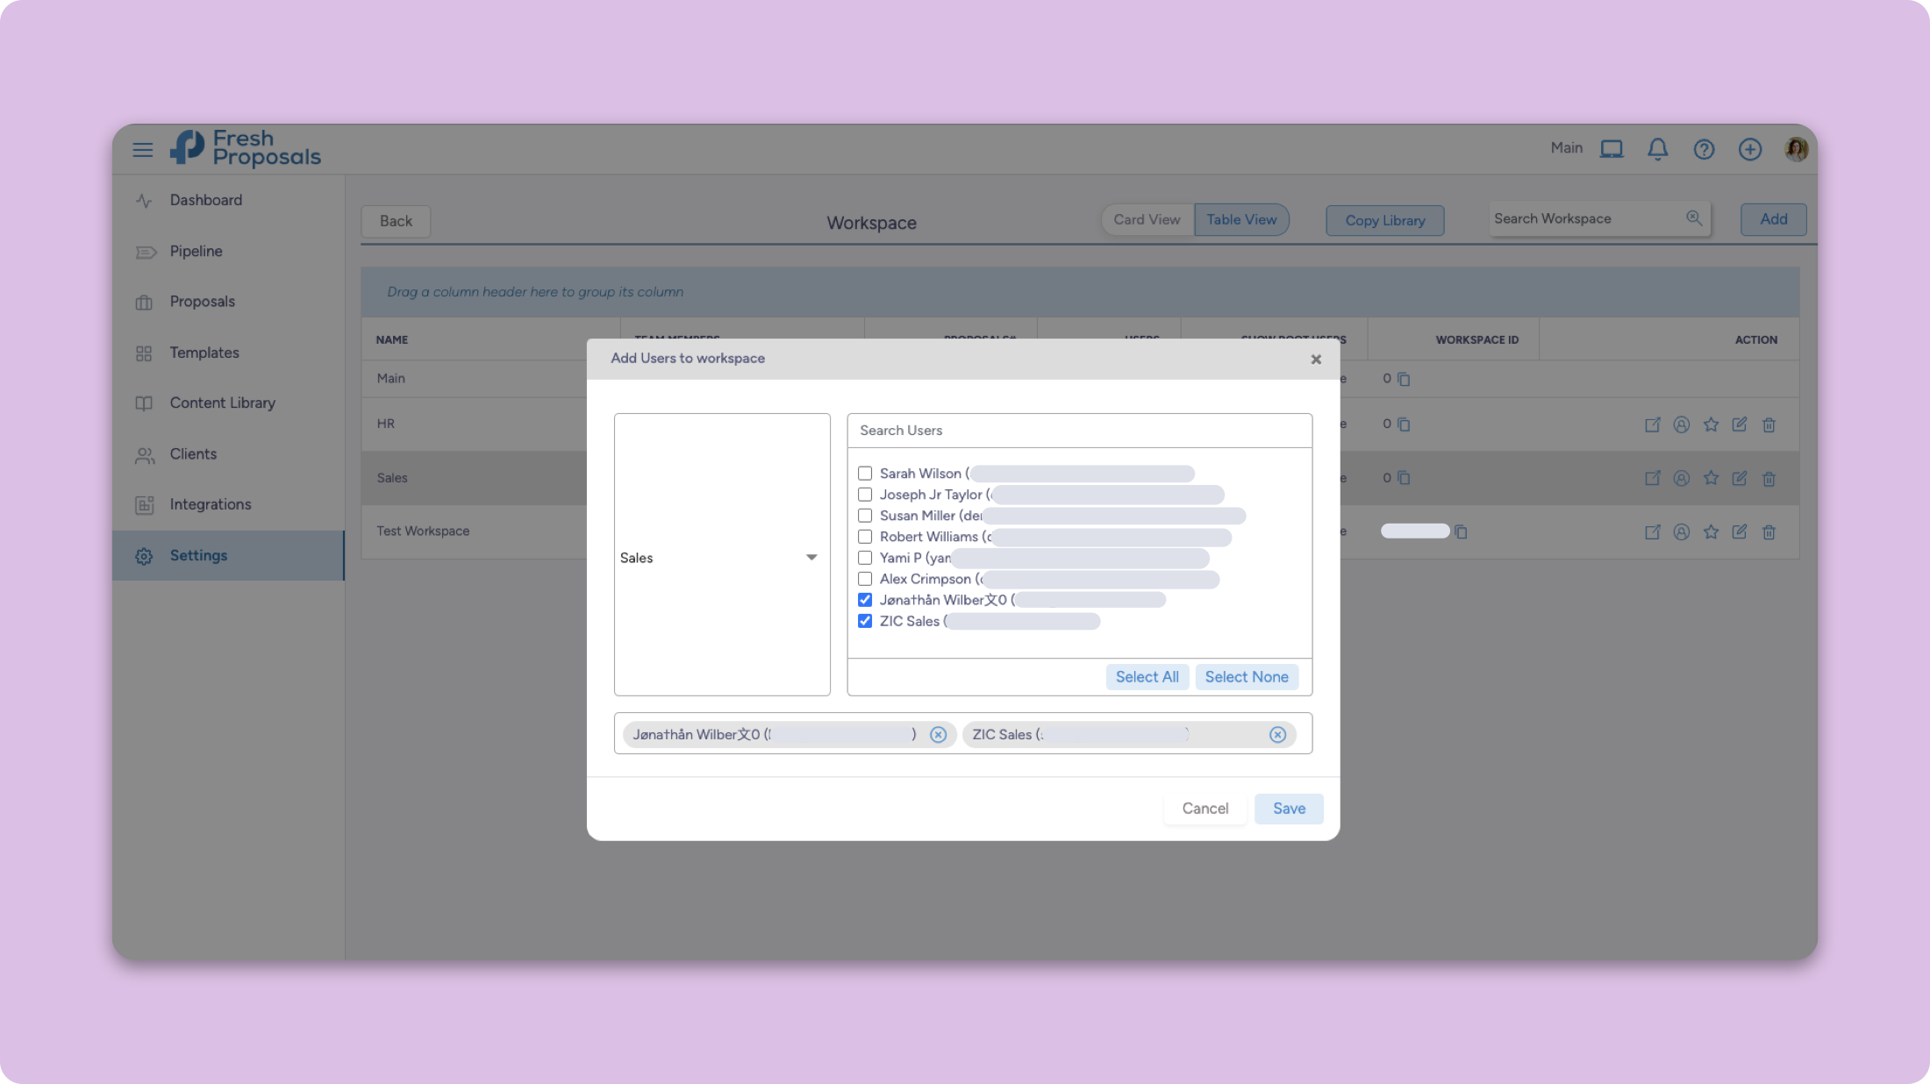The image size is (1930, 1084).
Task: Click star icon in Test Workspace row
Action: click(x=1710, y=531)
